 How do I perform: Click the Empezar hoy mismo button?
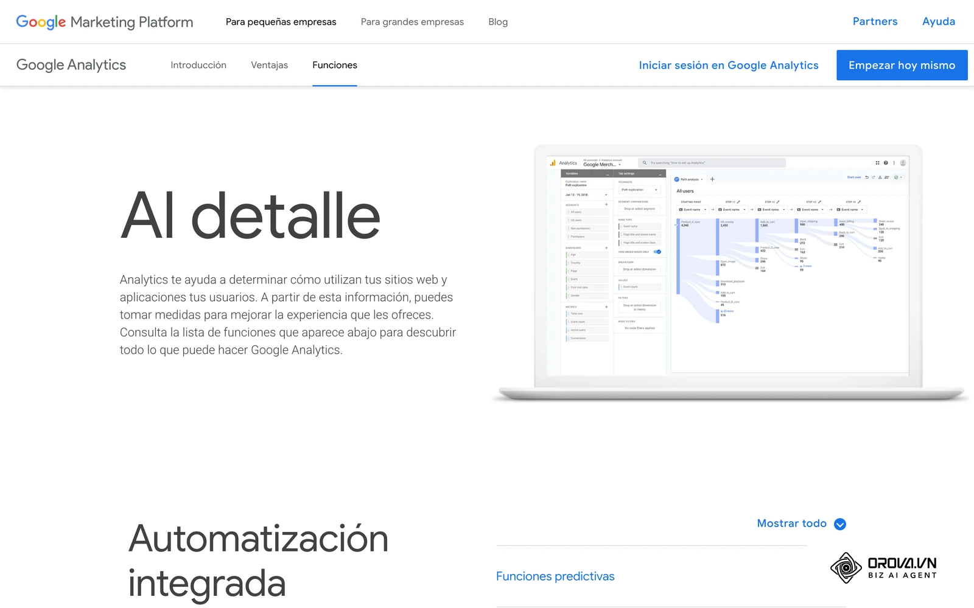[902, 65]
